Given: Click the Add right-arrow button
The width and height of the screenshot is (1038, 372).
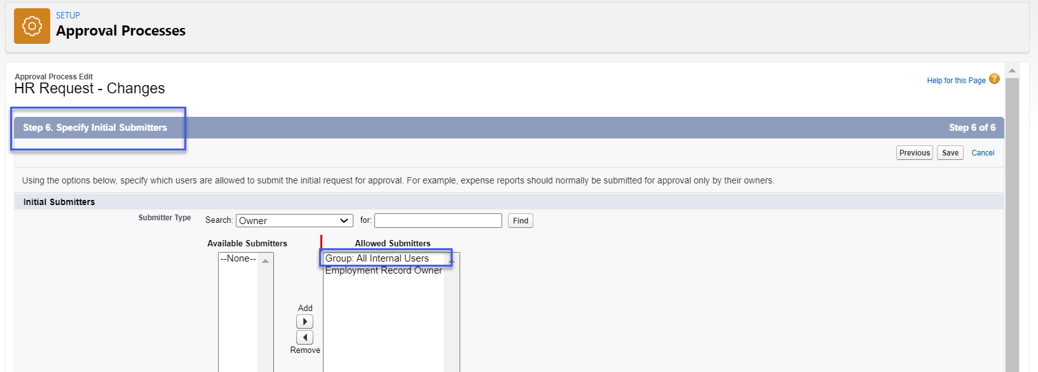Looking at the screenshot, I should point(304,322).
